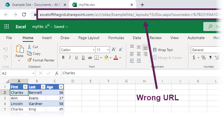Image resolution: width=224 pixels, height=117 pixels.
Task: Click the Percent style icon
Action: click(x=203, y=58)
